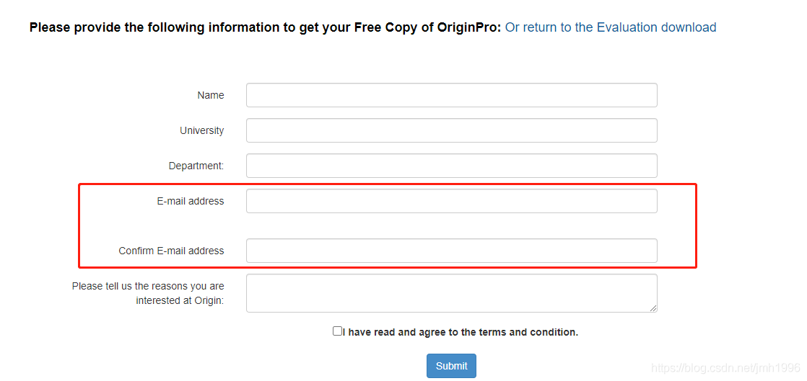The image size is (807, 381).
Task: Click the reasons for interest text area
Action: click(451, 292)
